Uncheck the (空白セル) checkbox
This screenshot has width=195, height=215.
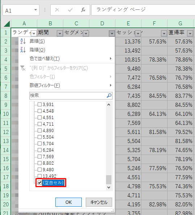click(x=39, y=183)
